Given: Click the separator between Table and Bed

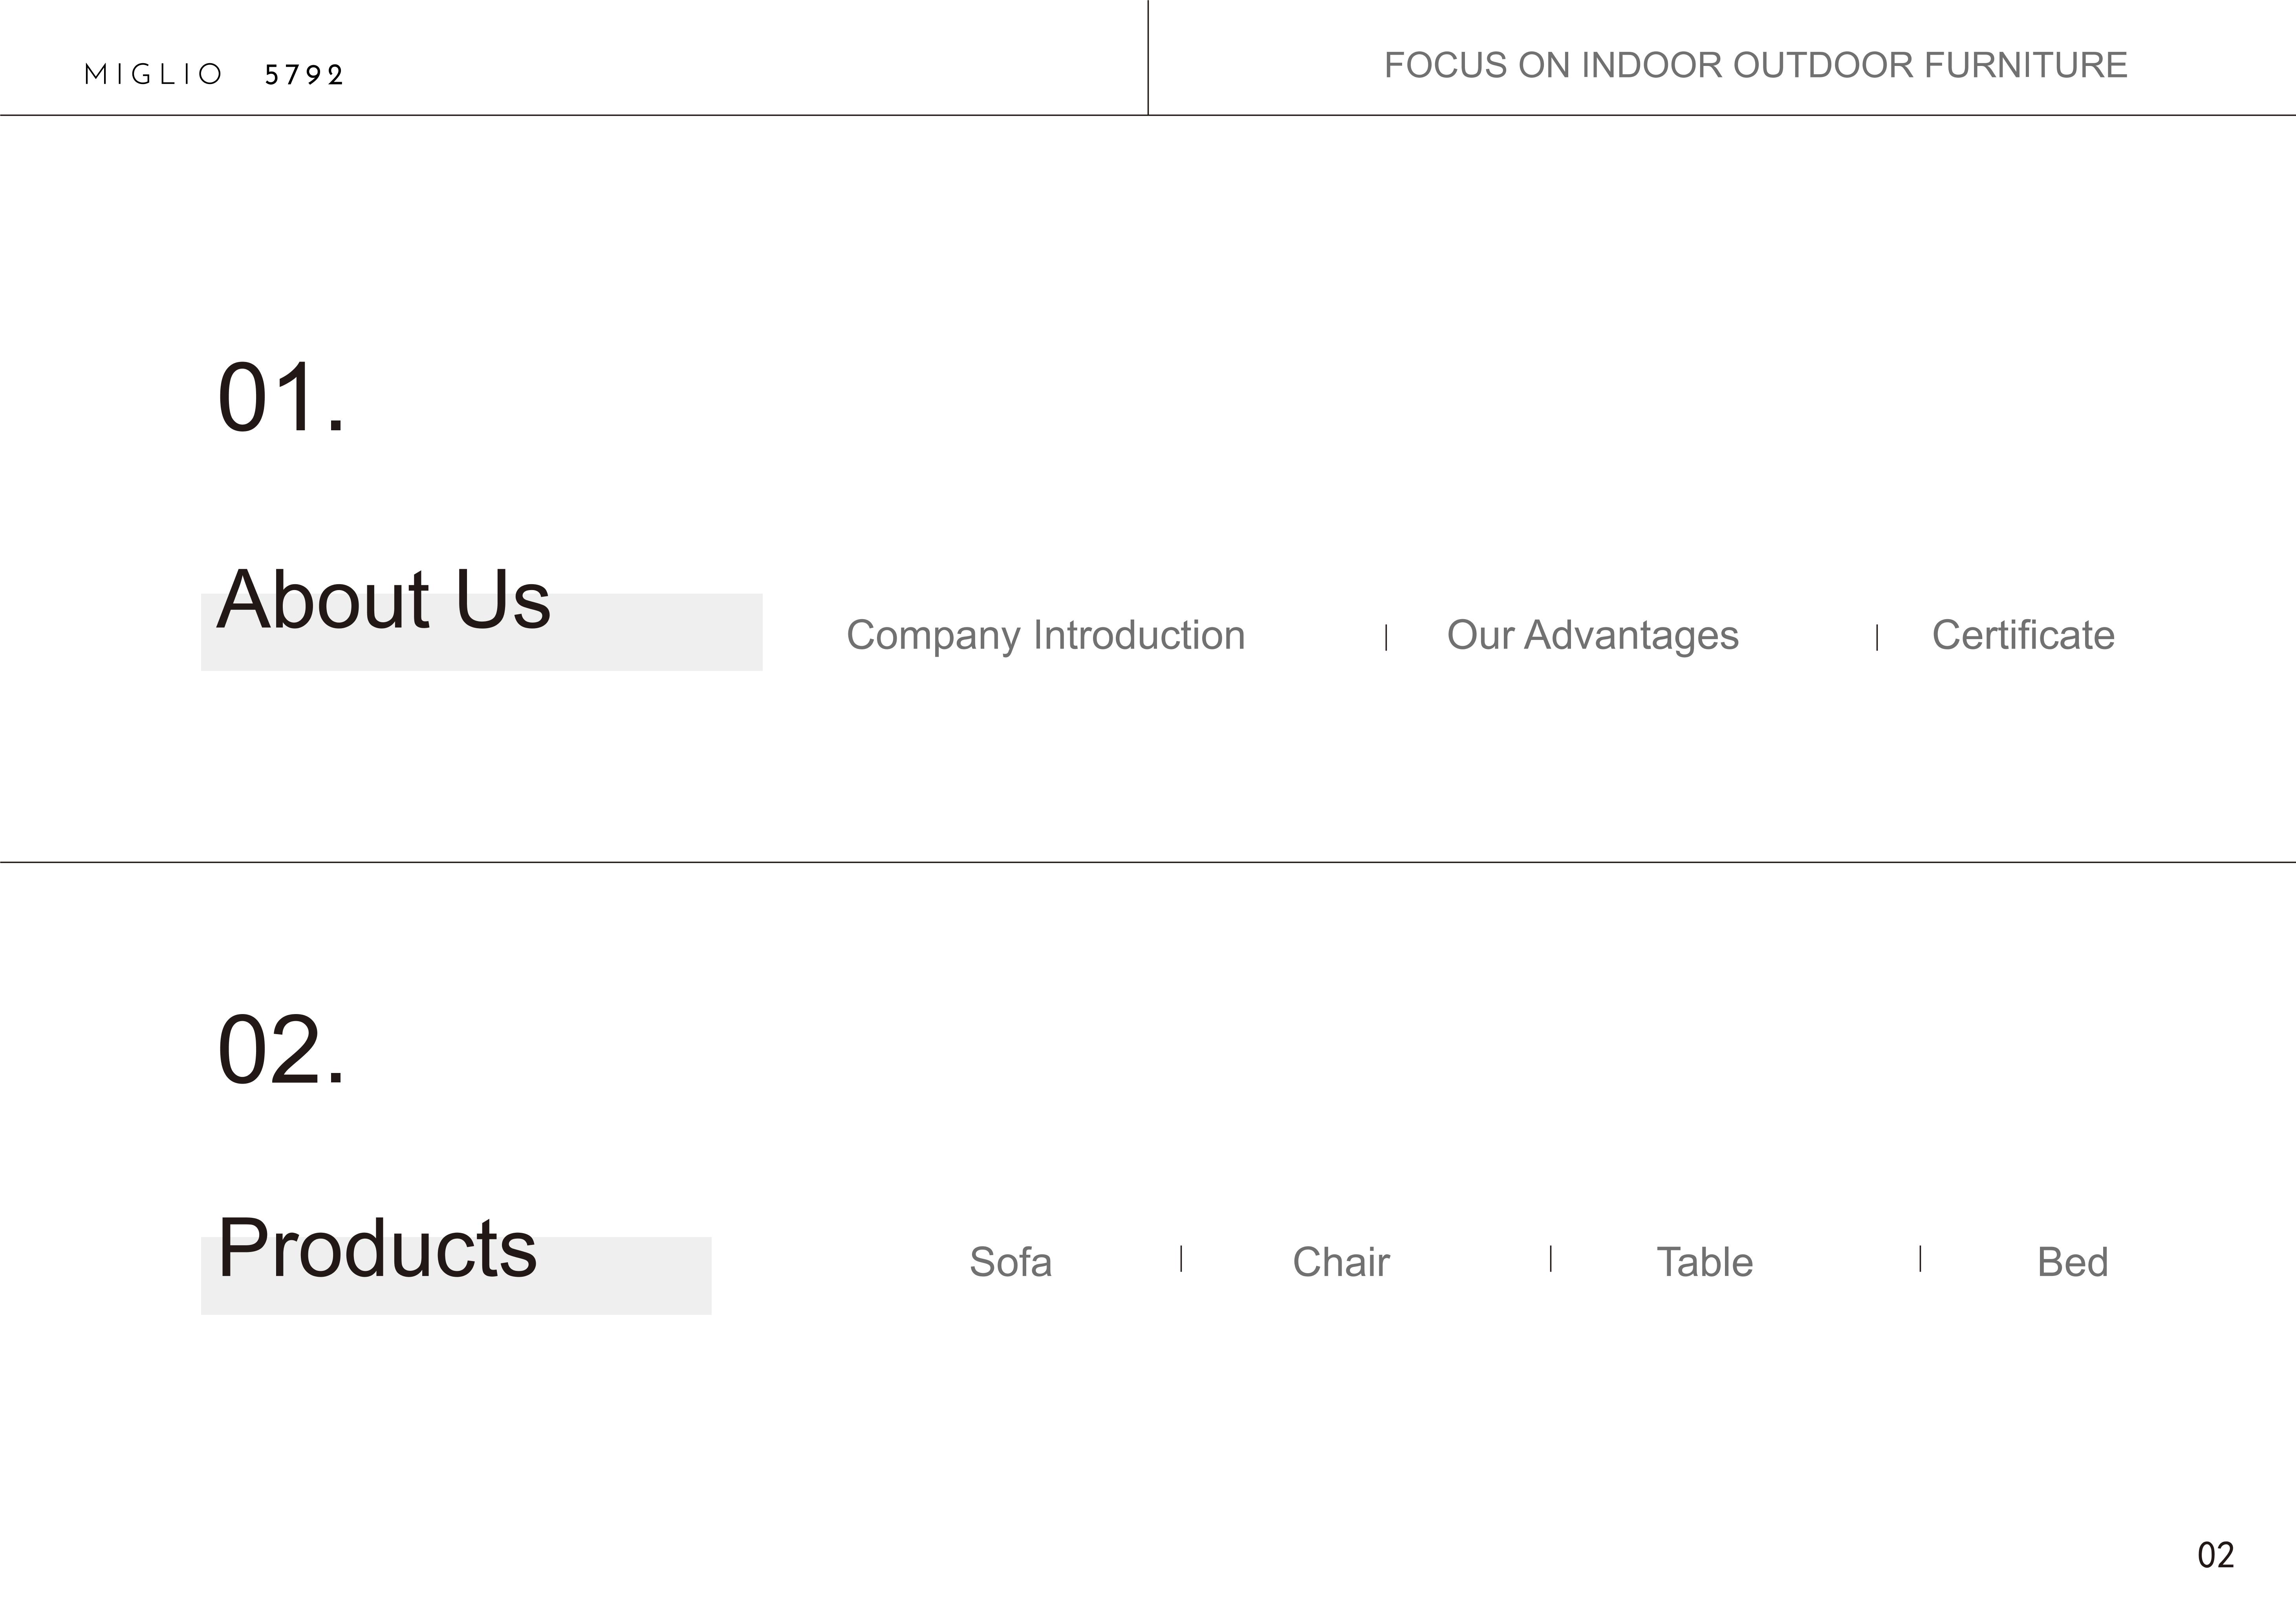Looking at the screenshot, I should 1920,1259.
